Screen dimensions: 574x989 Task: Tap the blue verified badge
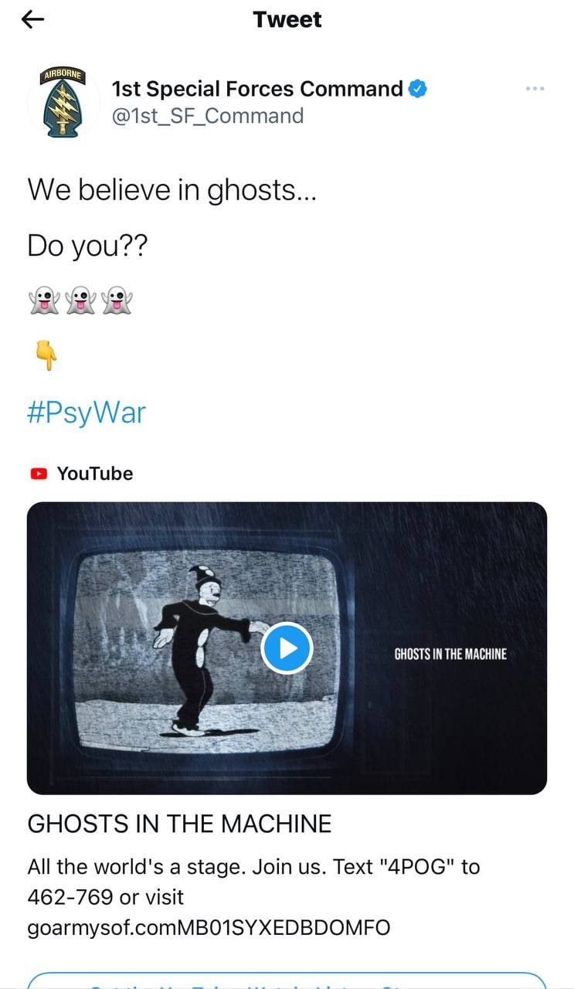tap(418, 89)
